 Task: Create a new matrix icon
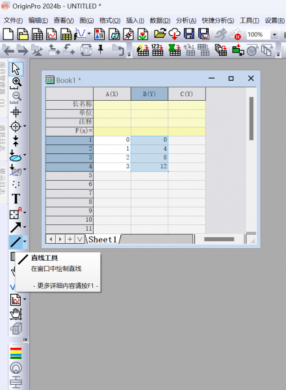pyautogui.click(x=66, y=34)
